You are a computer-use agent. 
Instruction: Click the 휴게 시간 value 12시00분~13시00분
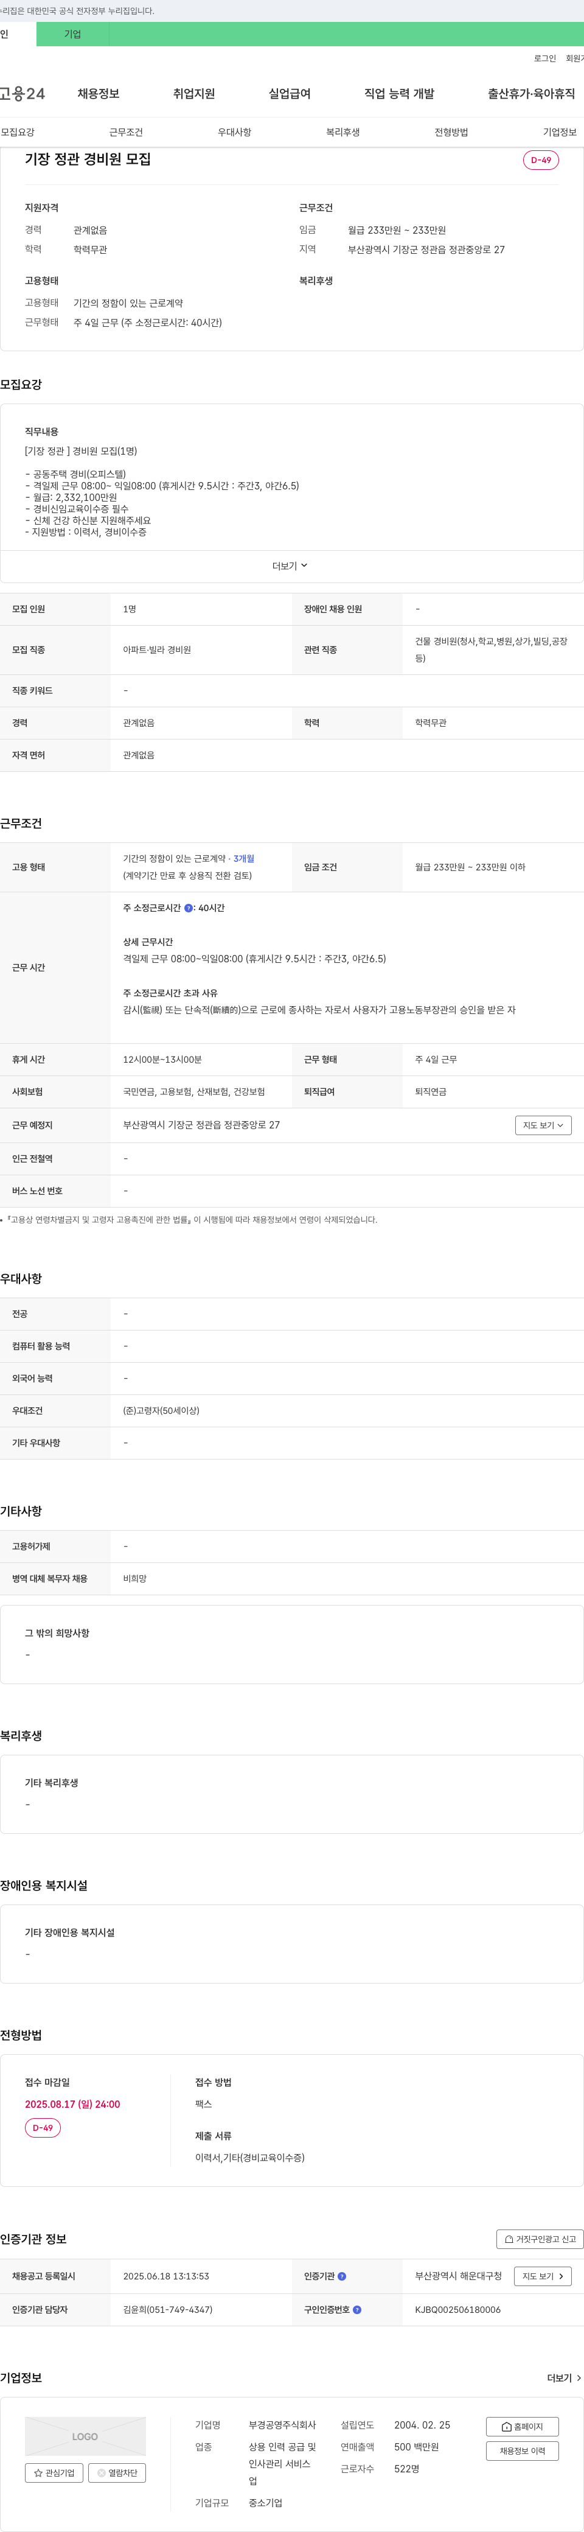coord(162,1060)
